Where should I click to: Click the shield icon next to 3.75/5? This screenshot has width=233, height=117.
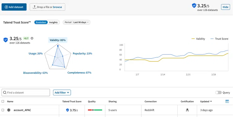point(67,110)
